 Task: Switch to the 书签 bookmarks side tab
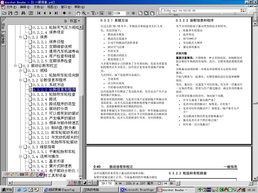[x=3, y=26]
